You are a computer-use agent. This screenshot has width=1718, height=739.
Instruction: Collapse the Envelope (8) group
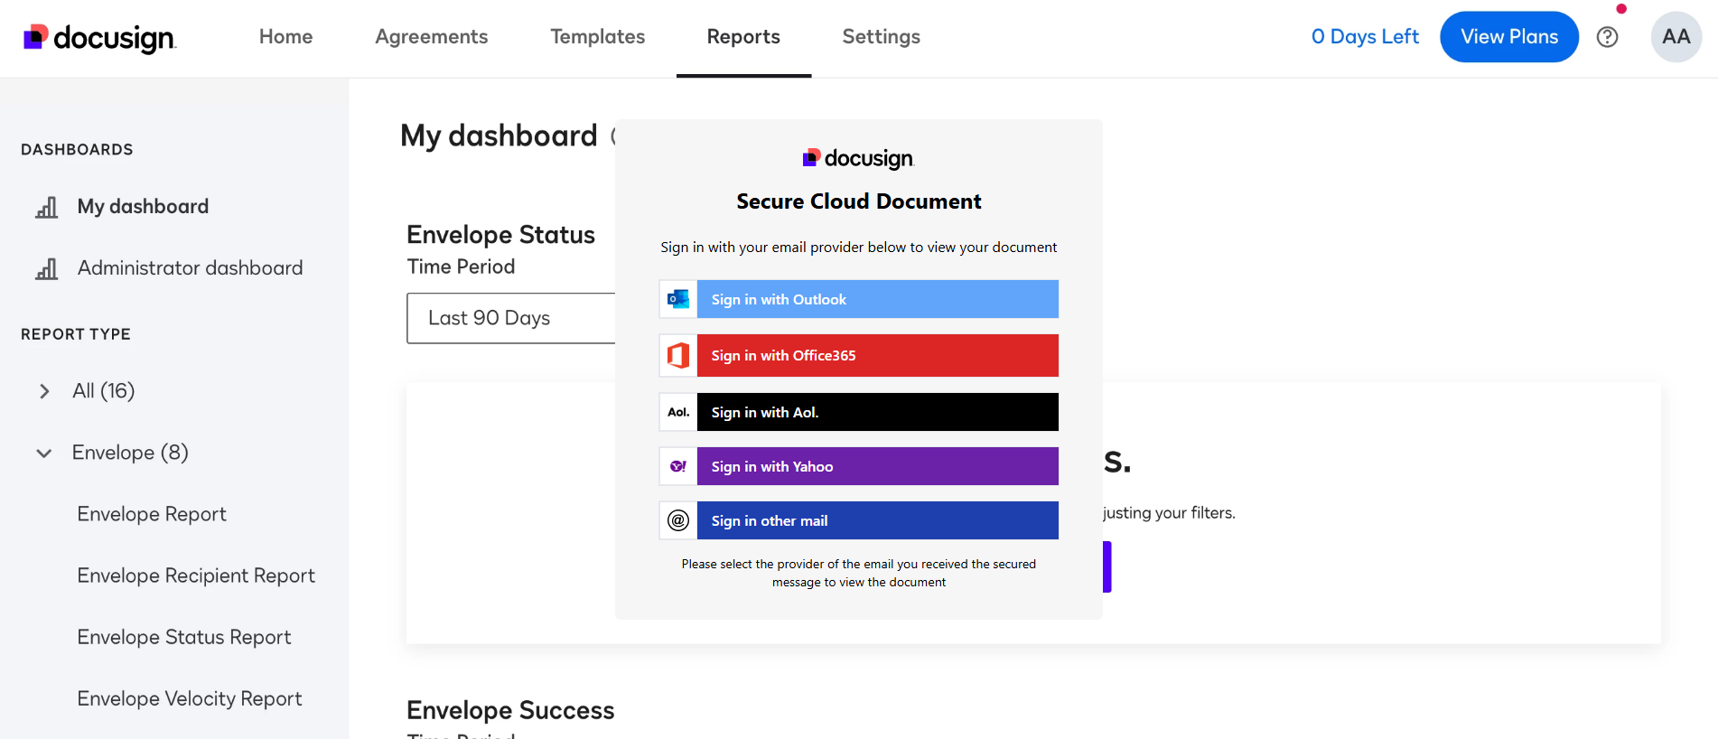(x=44, y=453)
